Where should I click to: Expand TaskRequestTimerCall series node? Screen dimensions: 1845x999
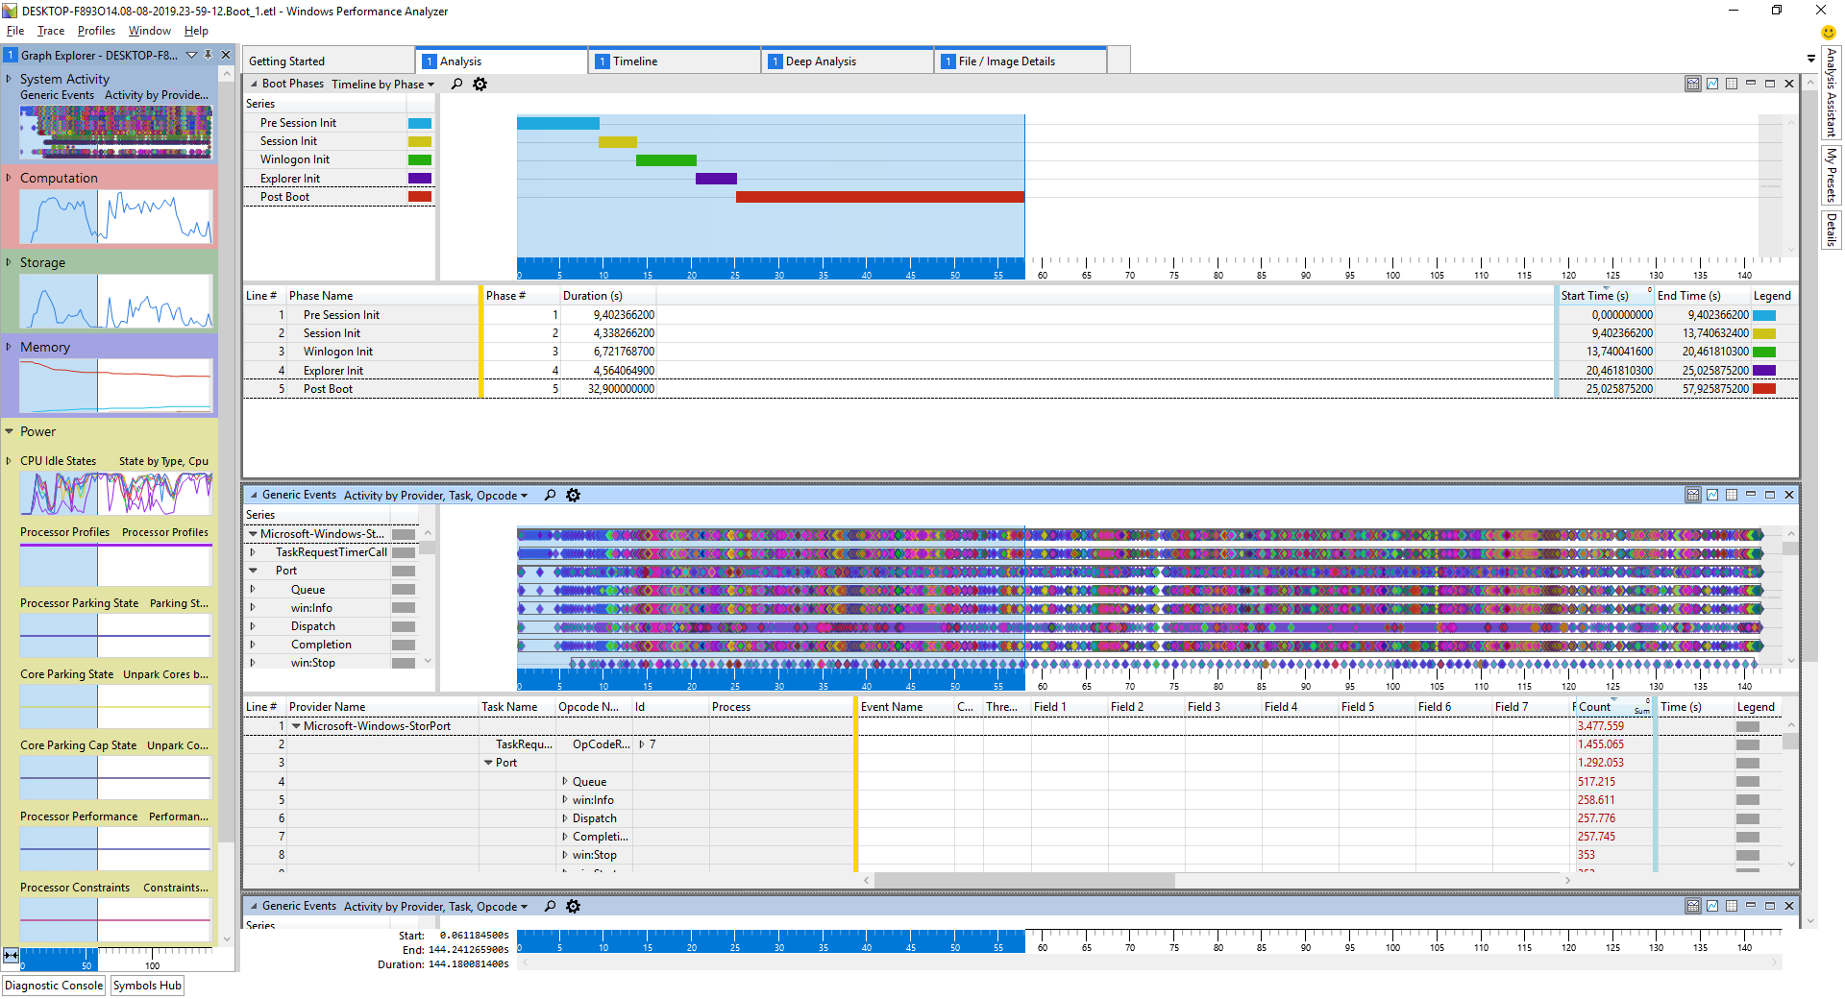253,552
